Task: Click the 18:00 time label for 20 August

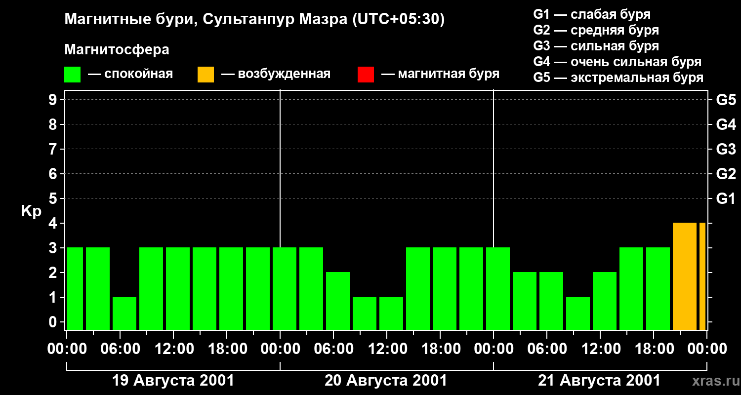Action: (x=440, y=349)
